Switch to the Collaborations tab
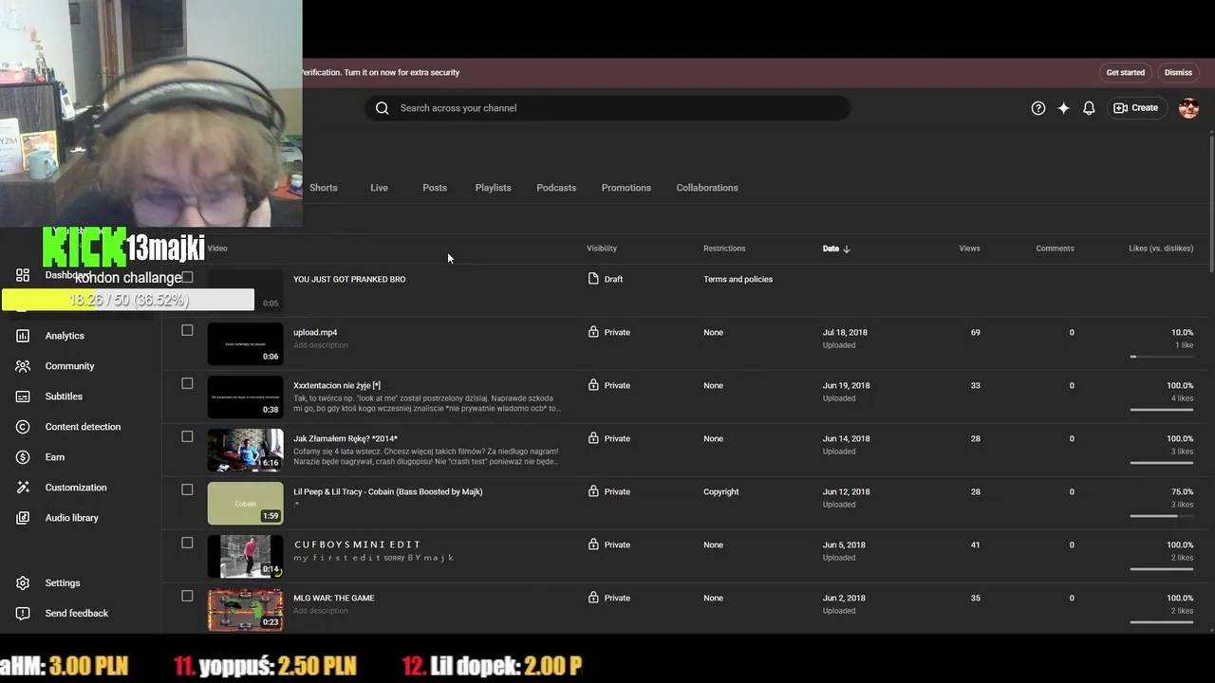Image resolution: width=1215 pixels, height=683 pixels. click(x=707, y=188)
